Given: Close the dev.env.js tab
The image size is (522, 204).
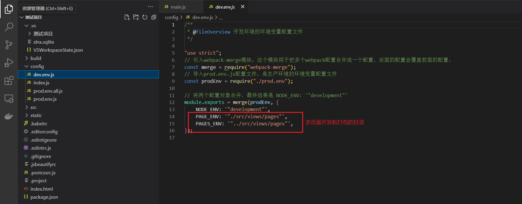Looking at the screenshot, I should 243,7.
